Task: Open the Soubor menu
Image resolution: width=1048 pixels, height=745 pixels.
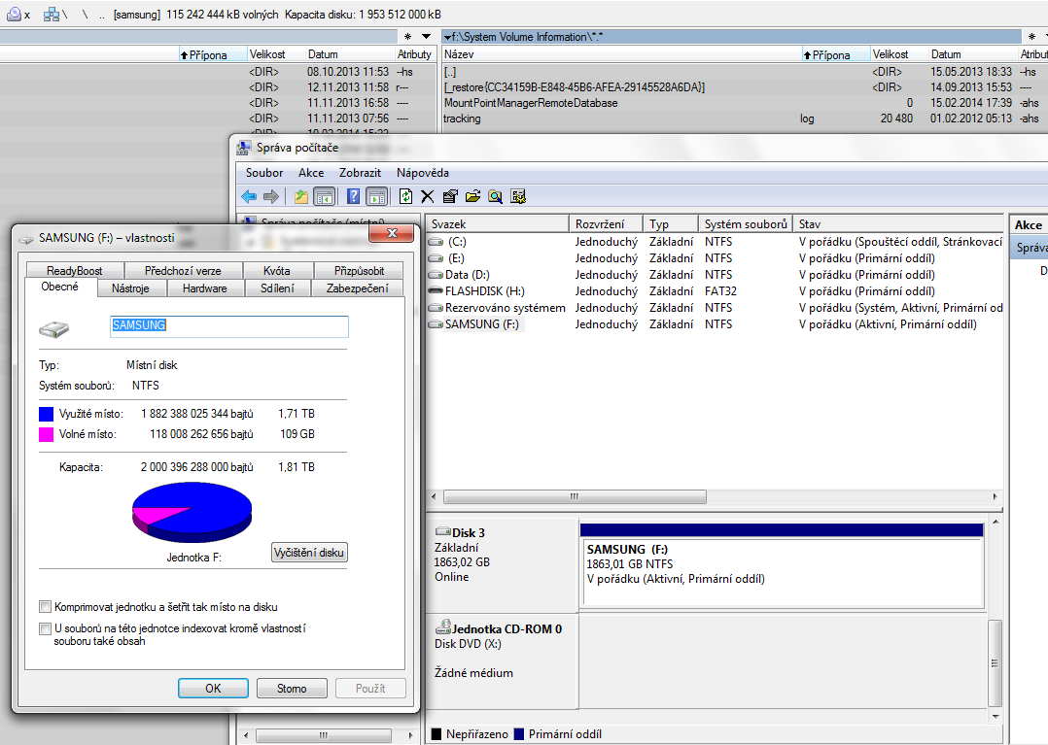Action: tap(264, 173)
